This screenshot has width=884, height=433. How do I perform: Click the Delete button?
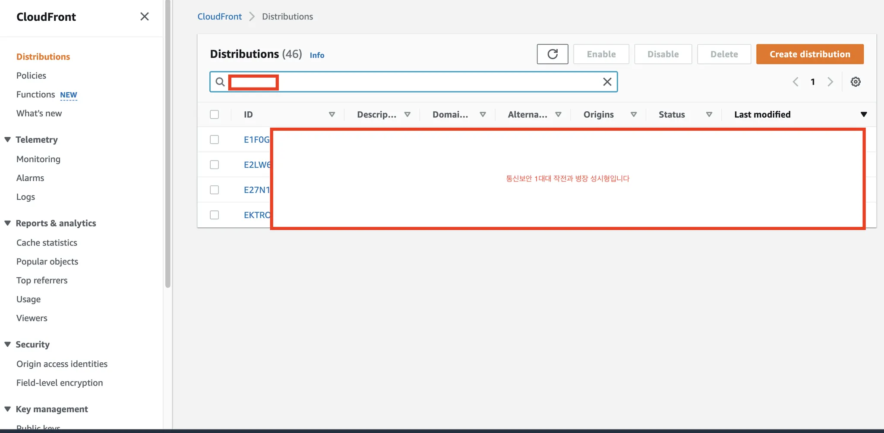[x=724, y=54]
